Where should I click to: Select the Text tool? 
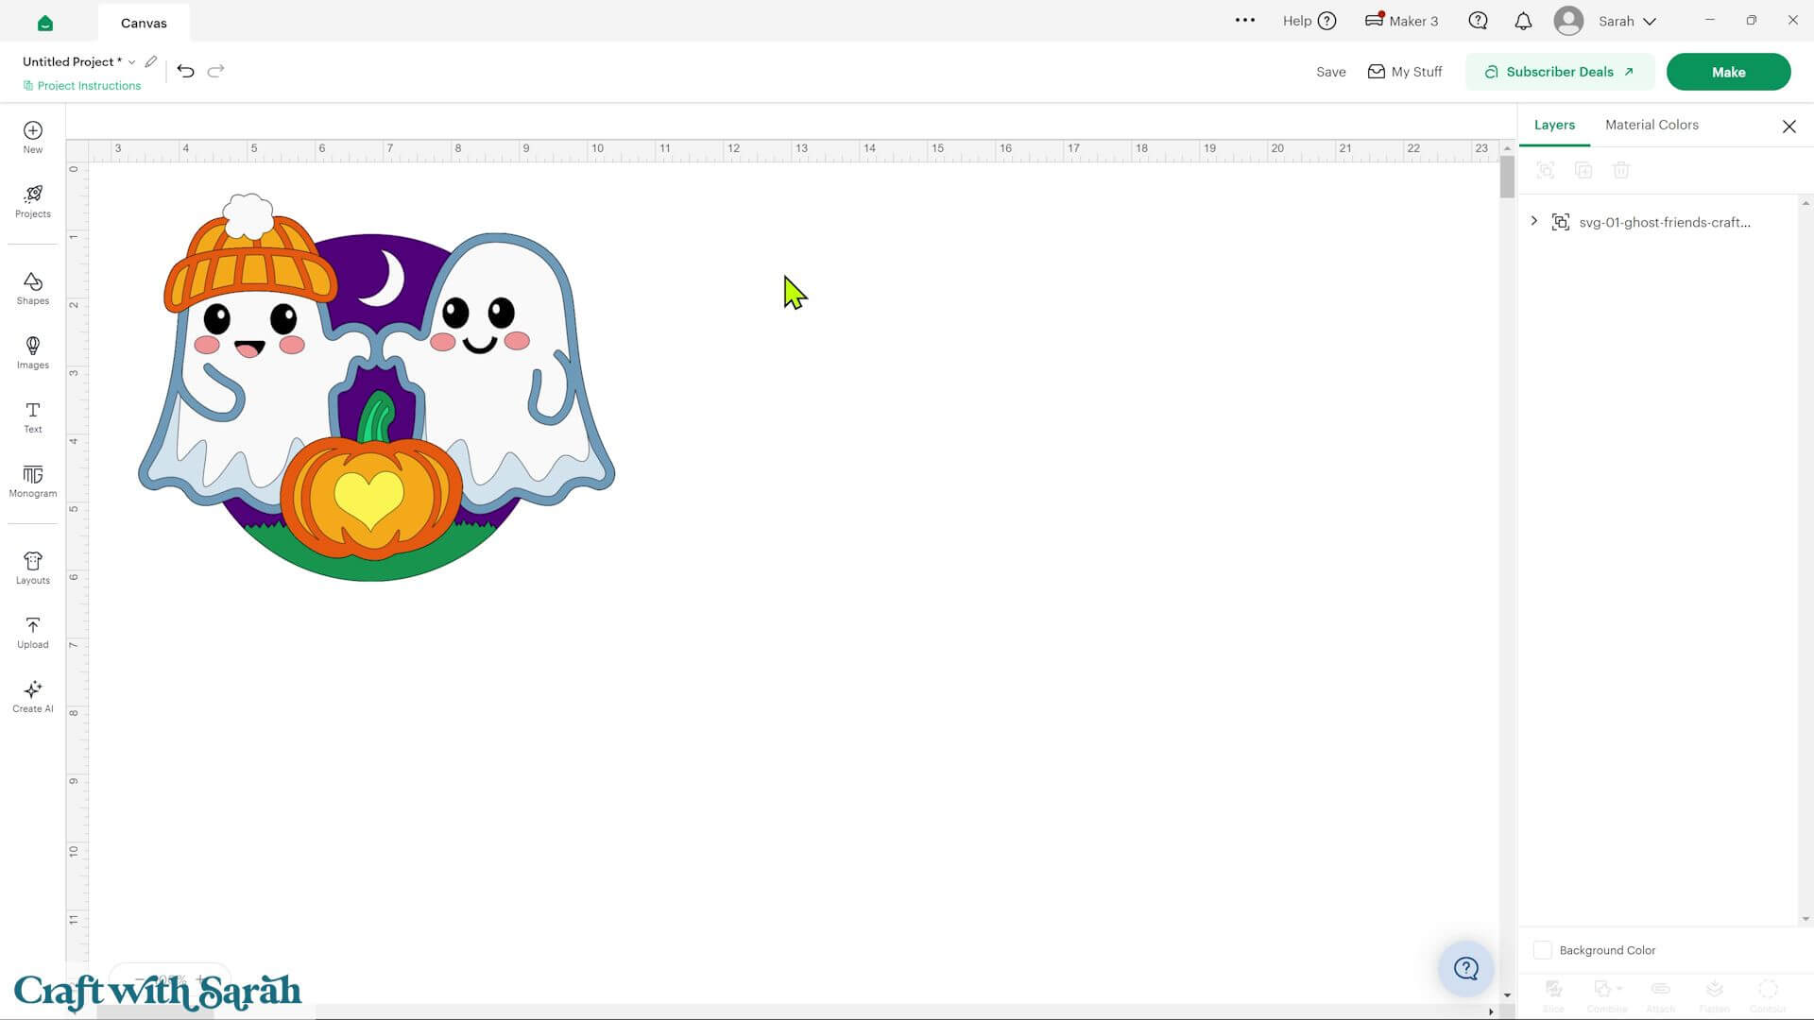[x=32, y=417]
